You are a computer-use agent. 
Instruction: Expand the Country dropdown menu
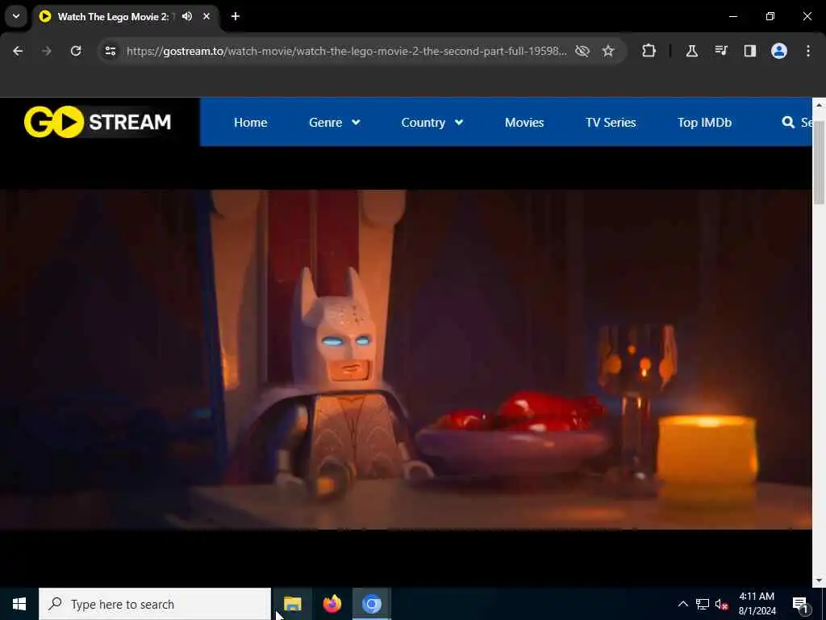click(432, 123)
